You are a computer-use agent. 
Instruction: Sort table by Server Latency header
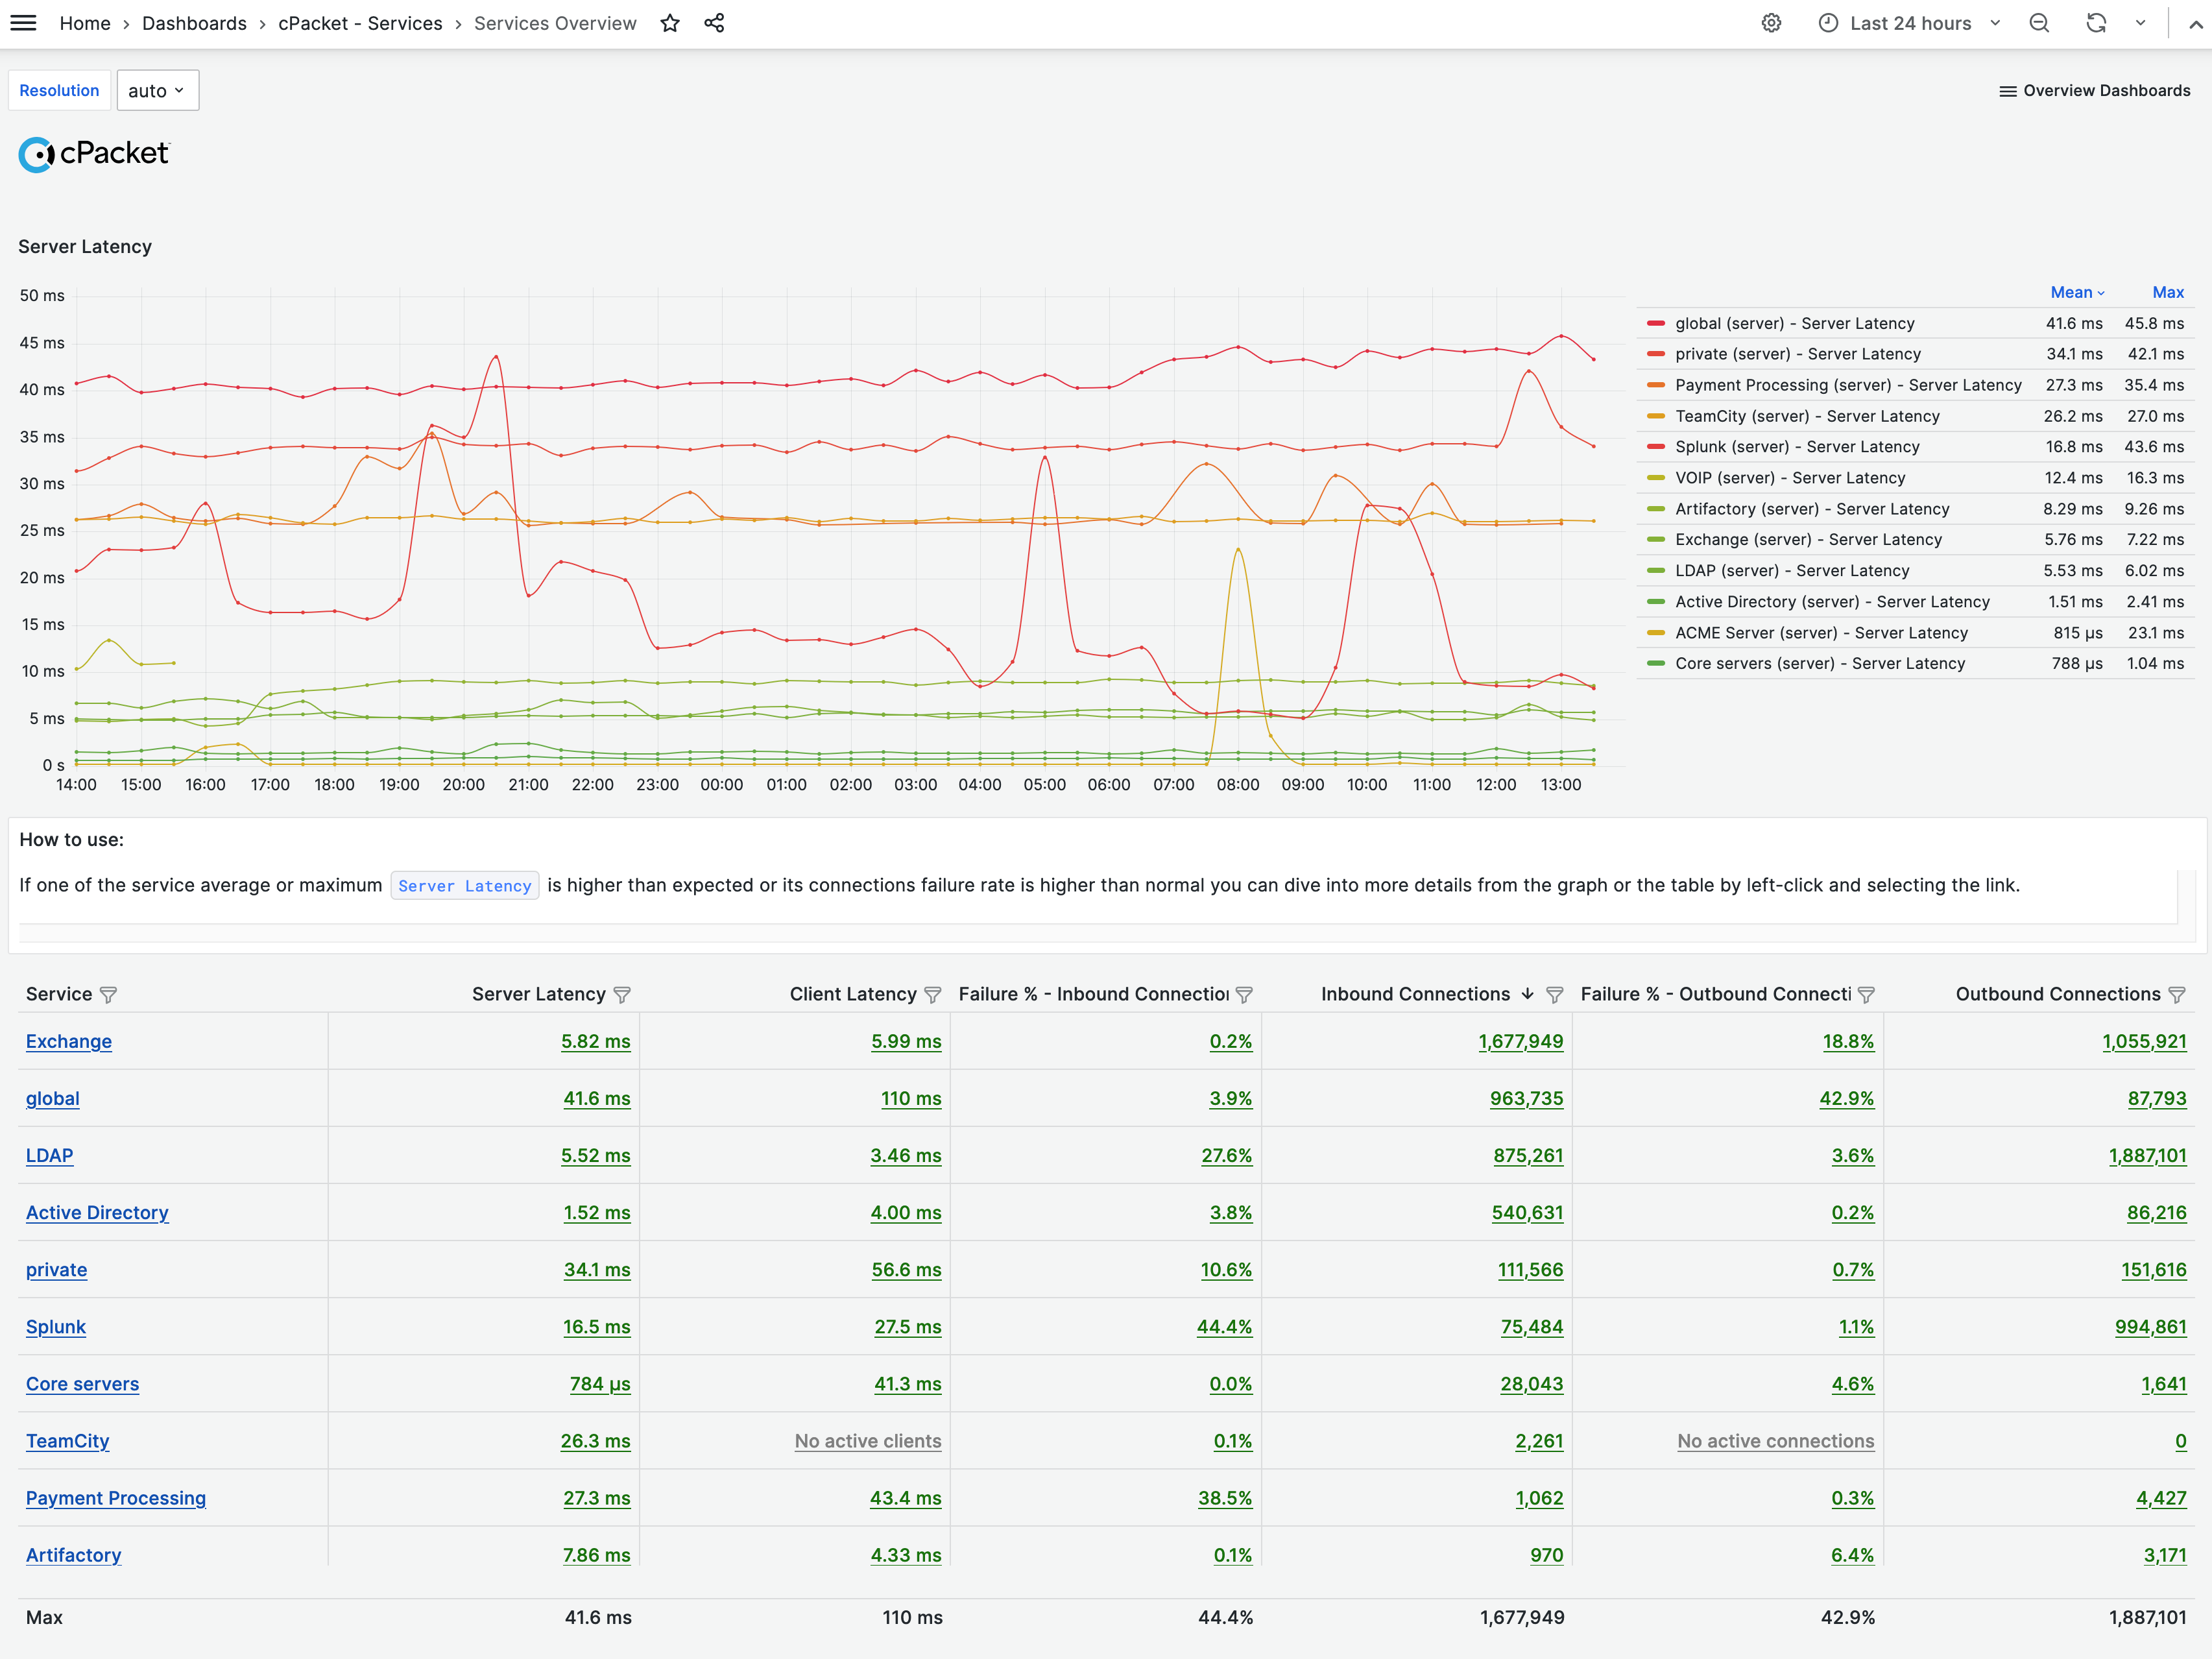pos(539,994)
